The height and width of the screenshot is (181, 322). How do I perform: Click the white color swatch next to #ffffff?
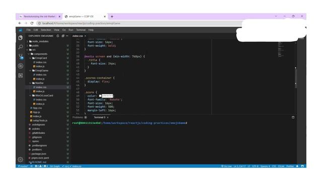(100, 96)
